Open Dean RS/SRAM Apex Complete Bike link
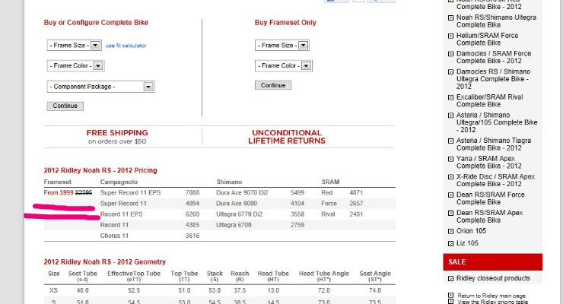563x304 pixels. (489, 216)
